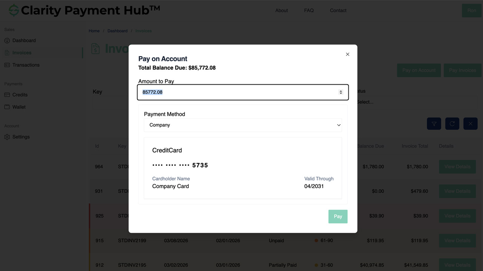Image resolution: width=483 pixels, height=271 pixels.
Task: Select the Transactions sidebar icon
Action: click(x=7, y=65)
